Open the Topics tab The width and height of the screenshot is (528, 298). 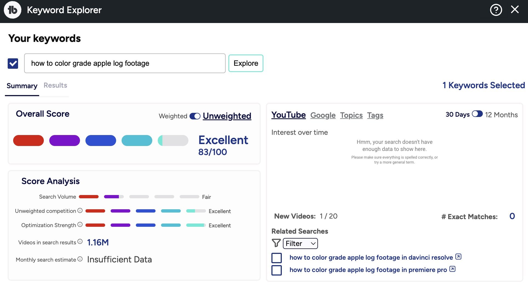(x=351, y=115)
